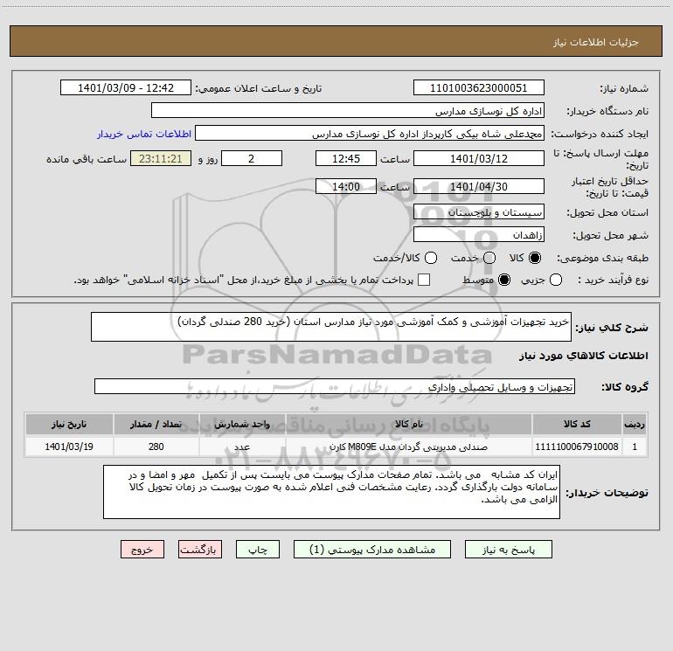
Task: Toggle the اسناد خزانه اسلامی payment checkbox
Action: tap(424, 280)
